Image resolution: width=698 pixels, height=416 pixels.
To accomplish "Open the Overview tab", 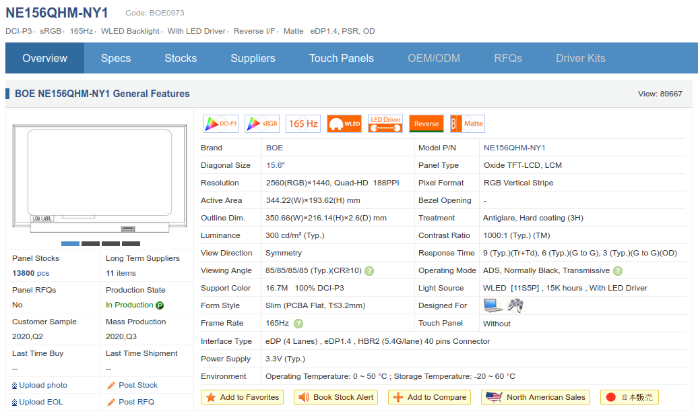I will [45, 59].
